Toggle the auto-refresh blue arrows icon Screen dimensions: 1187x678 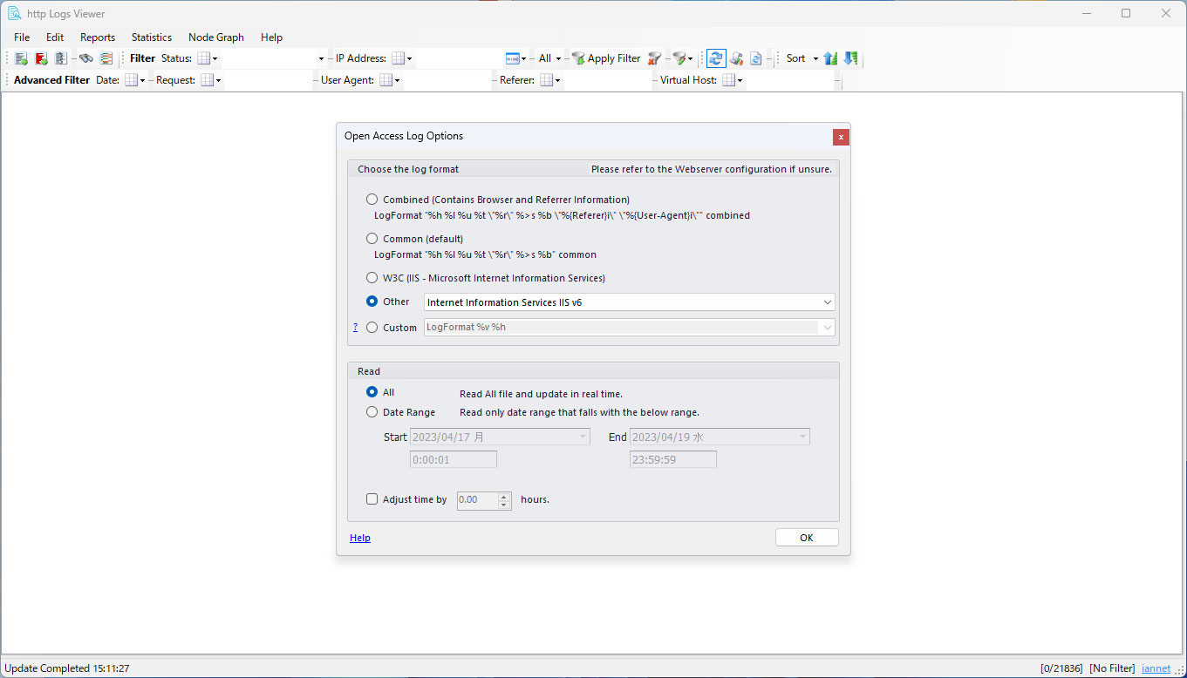click(715, 58)
